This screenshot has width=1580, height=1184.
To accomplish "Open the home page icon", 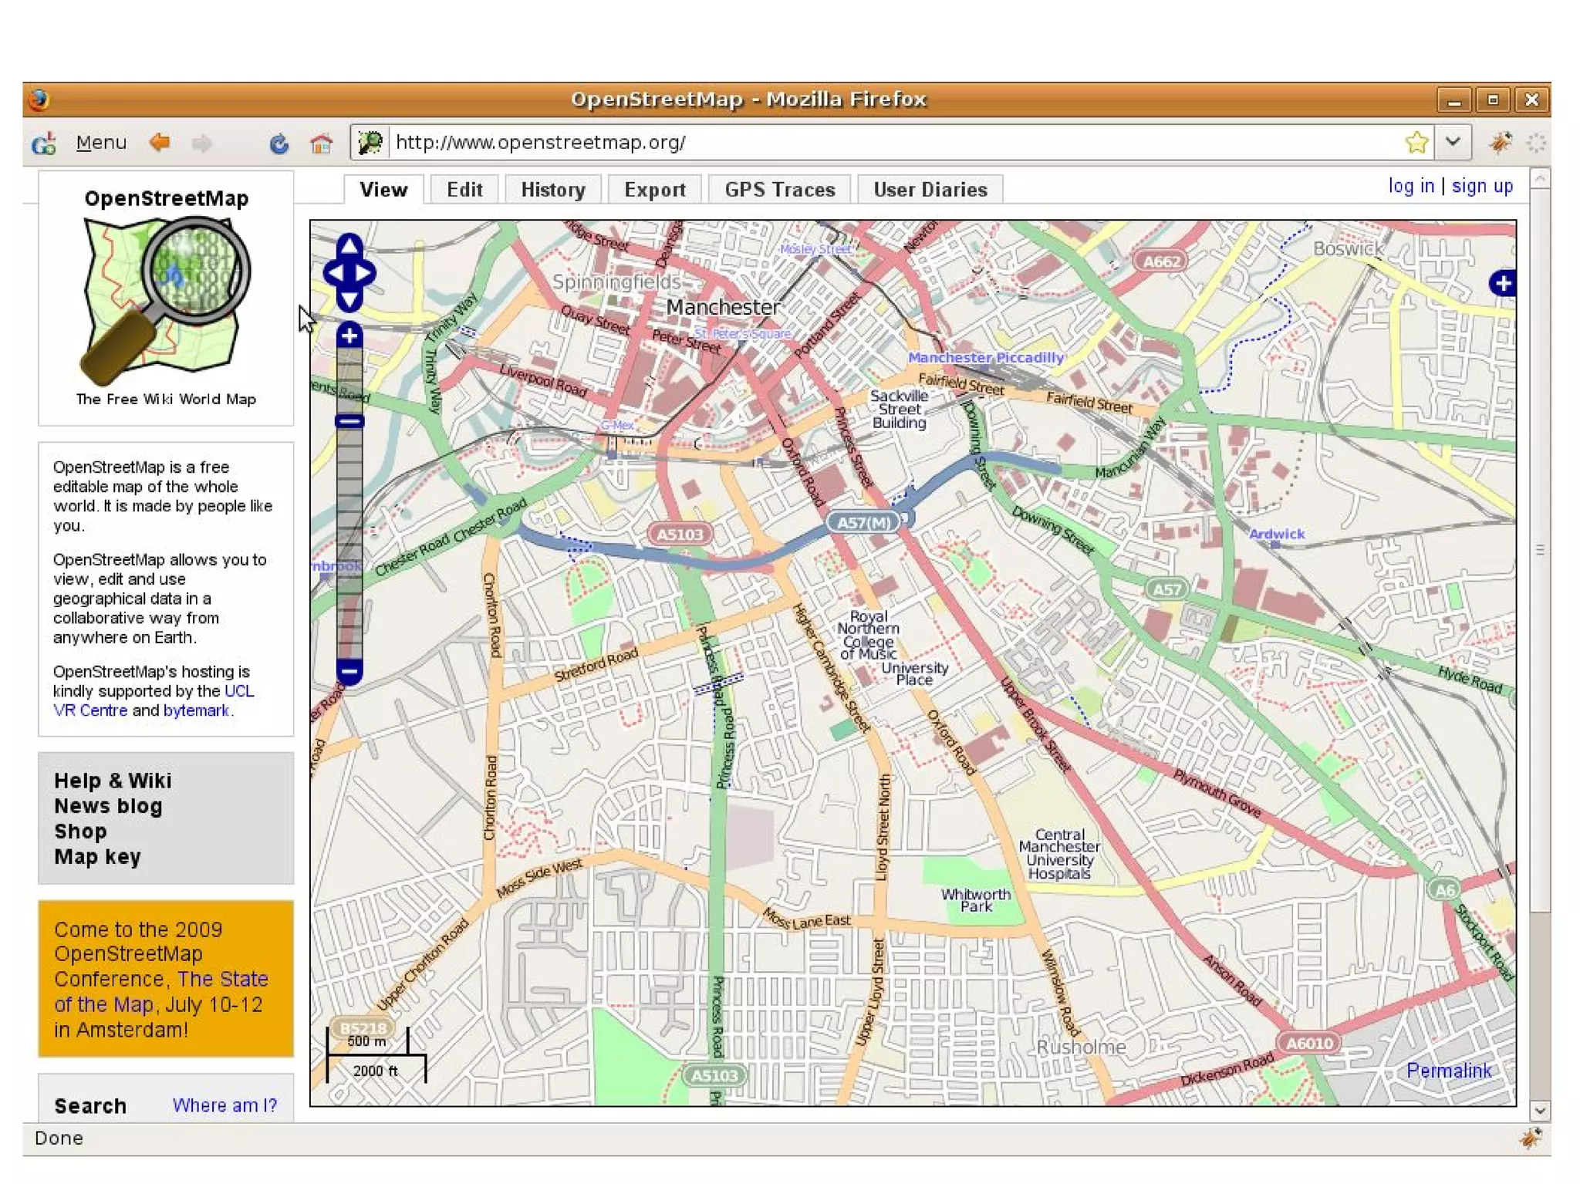I will tap(321, 143).
